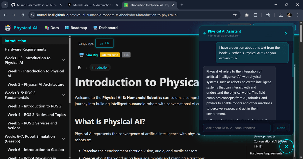Screen dimensions: 303x159
Task: Open the browser extensions puzzle icon
Action: 256,15
